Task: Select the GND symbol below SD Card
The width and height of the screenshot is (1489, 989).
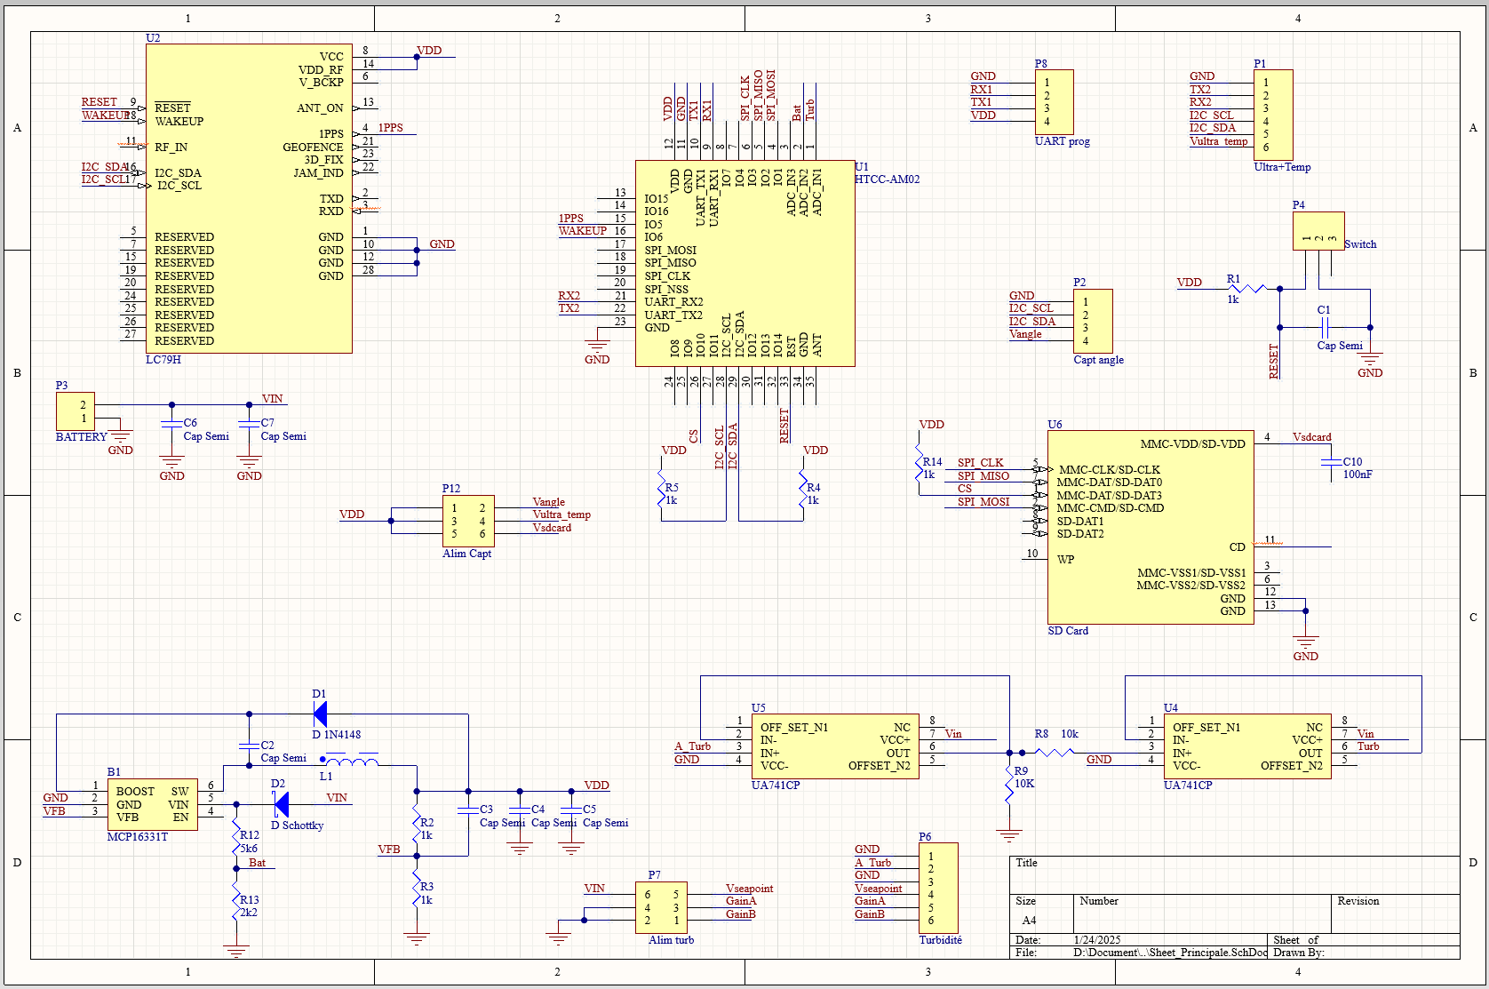Action: click(1305, 642)
